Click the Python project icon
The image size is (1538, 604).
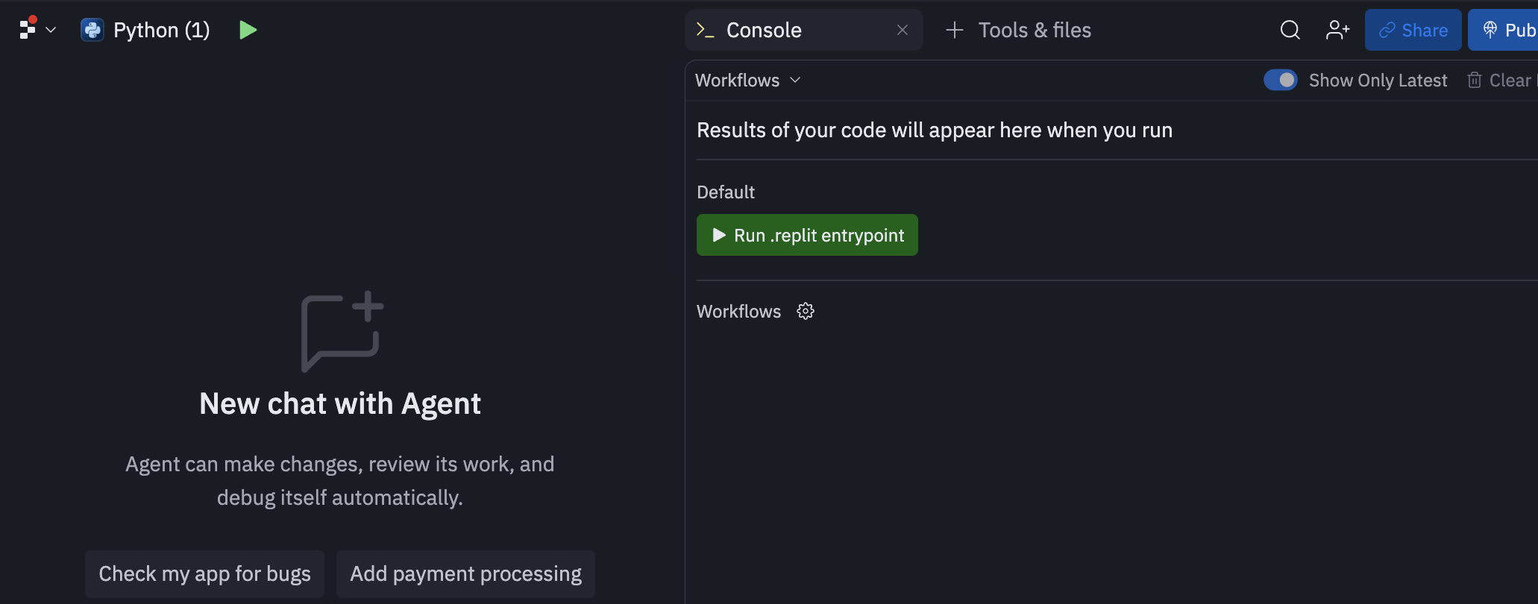click(92, 30)
